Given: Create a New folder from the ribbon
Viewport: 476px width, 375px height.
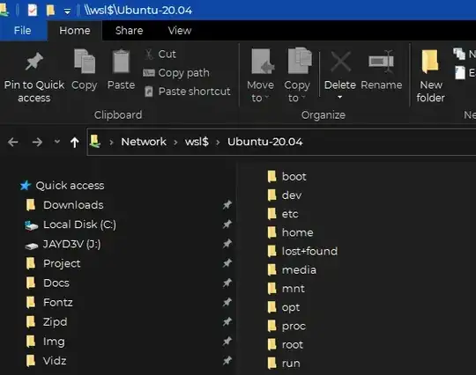Looking at the screenshot, I should (430, 77).
